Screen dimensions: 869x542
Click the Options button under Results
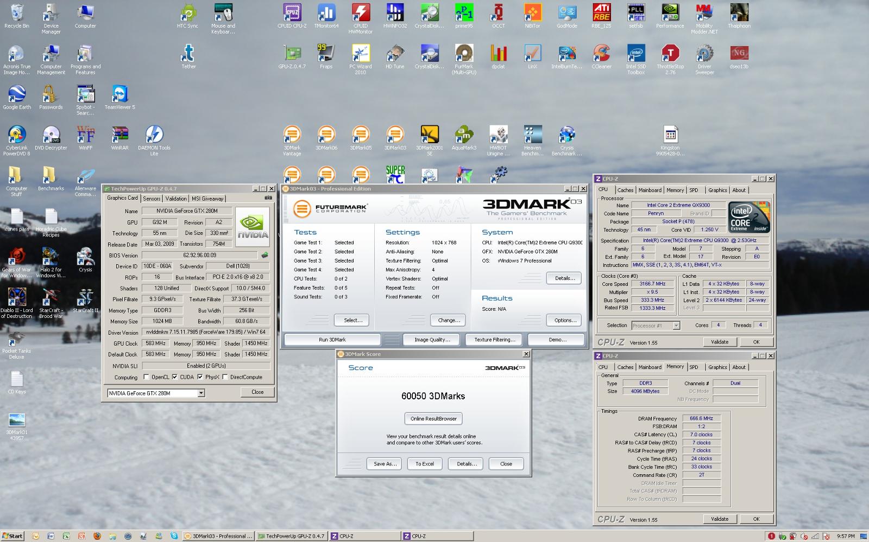(564, 320)
